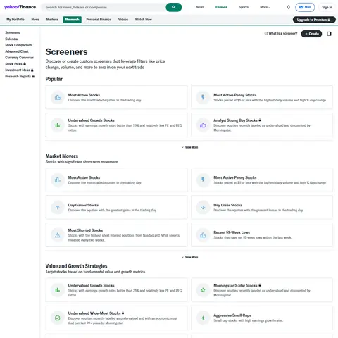Screen dimensions: 338x338
Task: Click the Most Active Penny Stocks icon under Popular
Action: click(x=203, y=97)
